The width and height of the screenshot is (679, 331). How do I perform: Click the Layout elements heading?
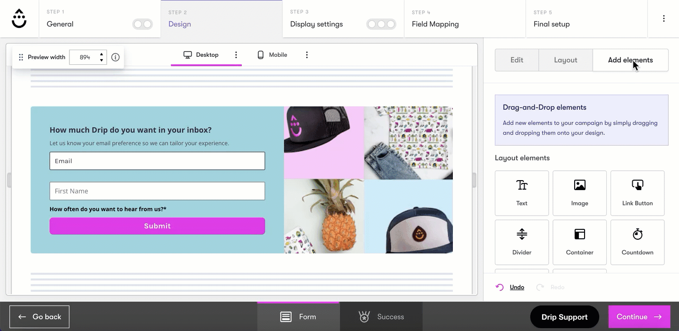click(522, 158)
